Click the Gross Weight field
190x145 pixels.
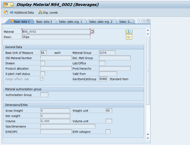click(x=55, y=111)
